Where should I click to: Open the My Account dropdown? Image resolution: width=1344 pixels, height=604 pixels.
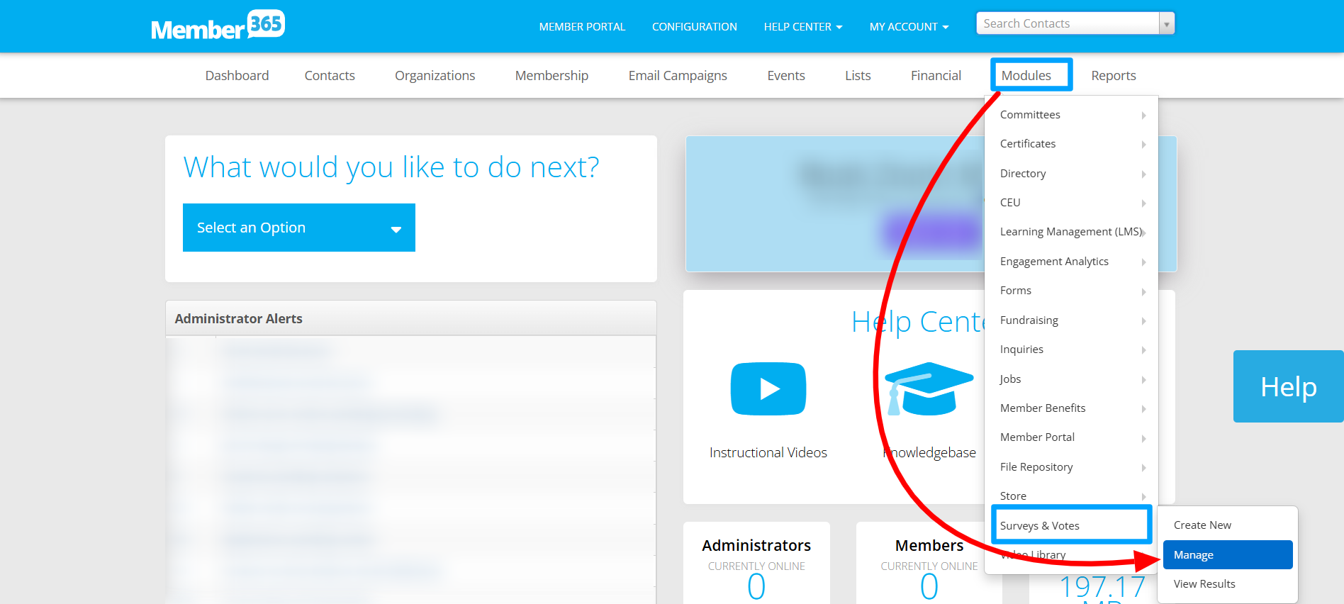tap(908, 27)
